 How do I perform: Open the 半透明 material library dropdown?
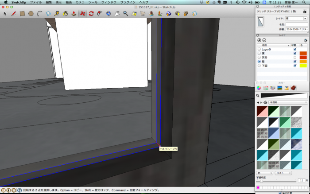[287, 102]
